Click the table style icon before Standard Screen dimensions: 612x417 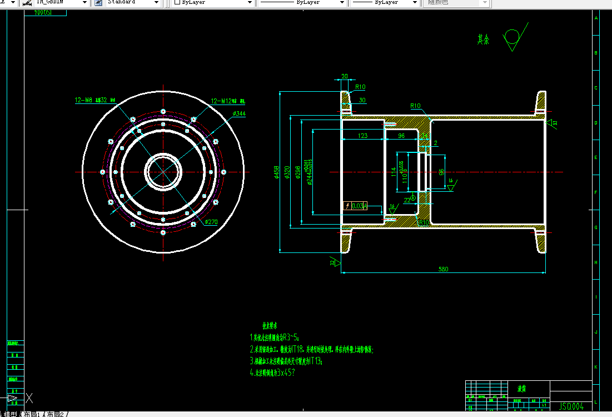pyautogui.click(x=99, y=3)
